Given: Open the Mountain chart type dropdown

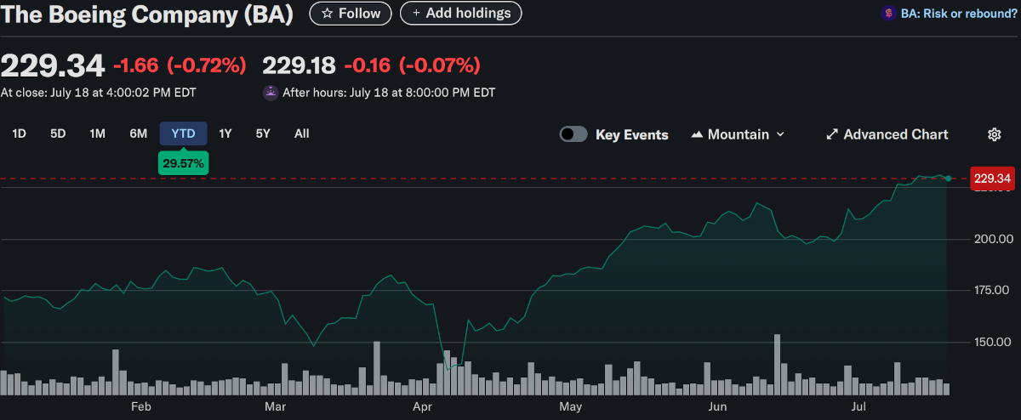Looking at the screenshot, I should [x=737, y=134].
